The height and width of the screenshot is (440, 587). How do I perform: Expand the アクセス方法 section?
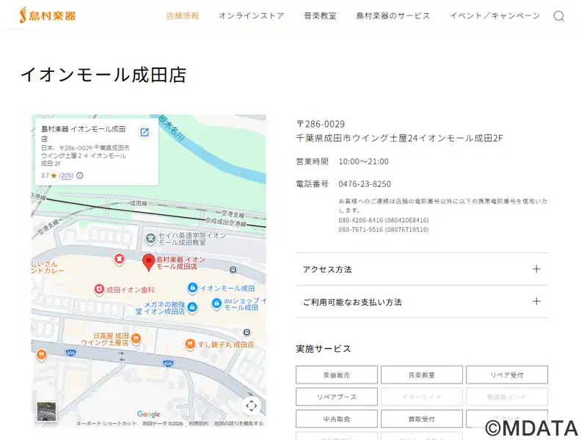[422, 269]
